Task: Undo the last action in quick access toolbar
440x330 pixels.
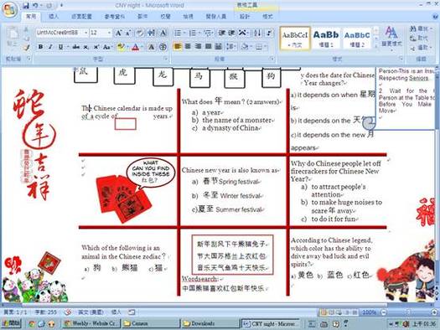Action: coord(35,5)
